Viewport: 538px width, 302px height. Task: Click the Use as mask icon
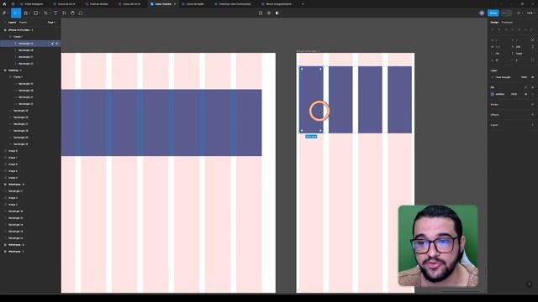coord(277,13)
